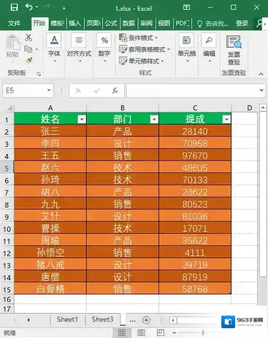Open 套用表格格式 table format menu
268x338 pixels.
click(x=144, y=49)
